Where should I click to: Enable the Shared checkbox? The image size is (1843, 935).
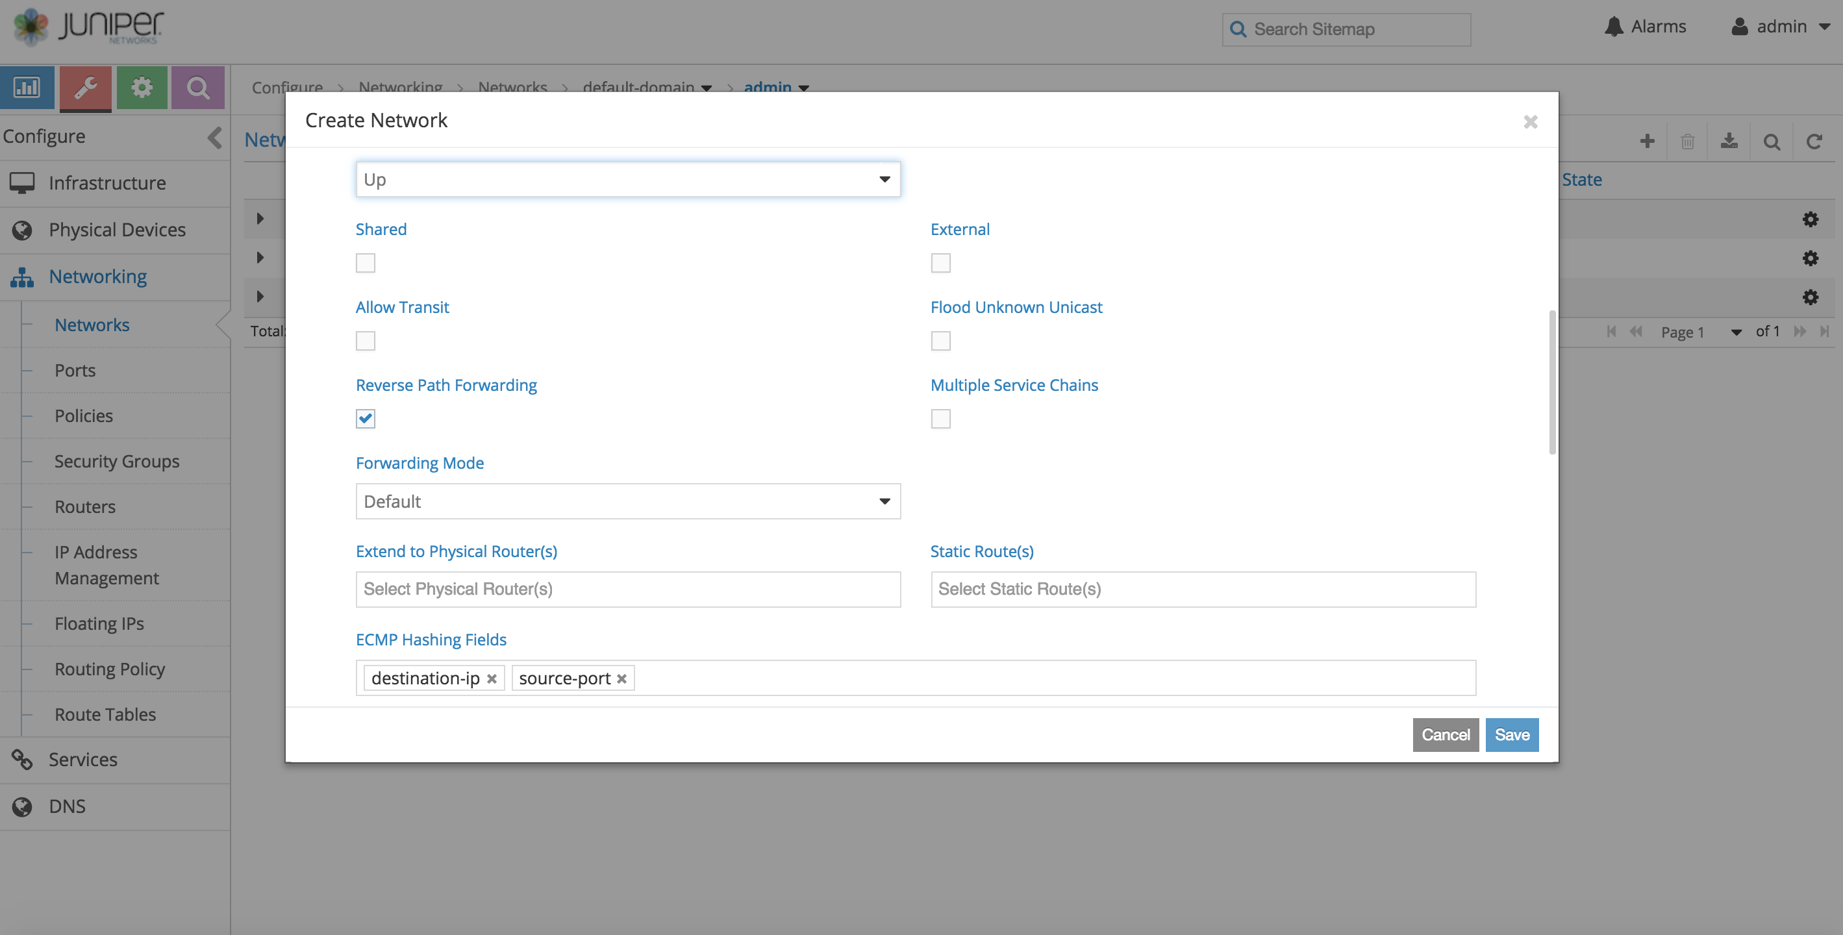click(366, 263)
